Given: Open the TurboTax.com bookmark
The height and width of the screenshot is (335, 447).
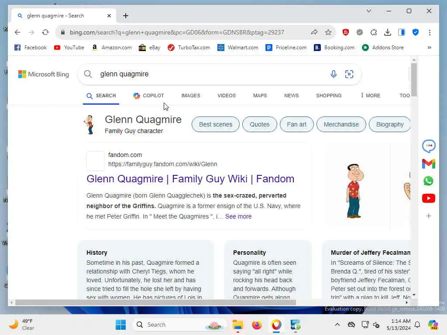Looking at the screenshot, I should 189,48.
